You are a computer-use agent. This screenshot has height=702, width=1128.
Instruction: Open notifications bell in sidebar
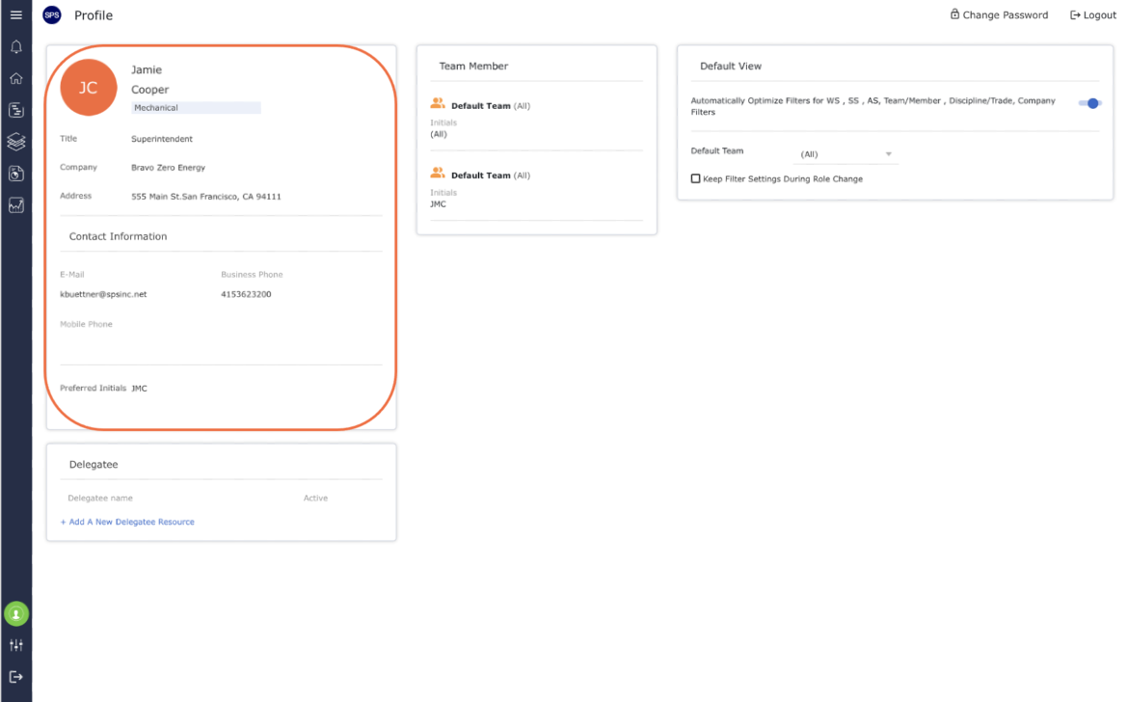[15, 46]
